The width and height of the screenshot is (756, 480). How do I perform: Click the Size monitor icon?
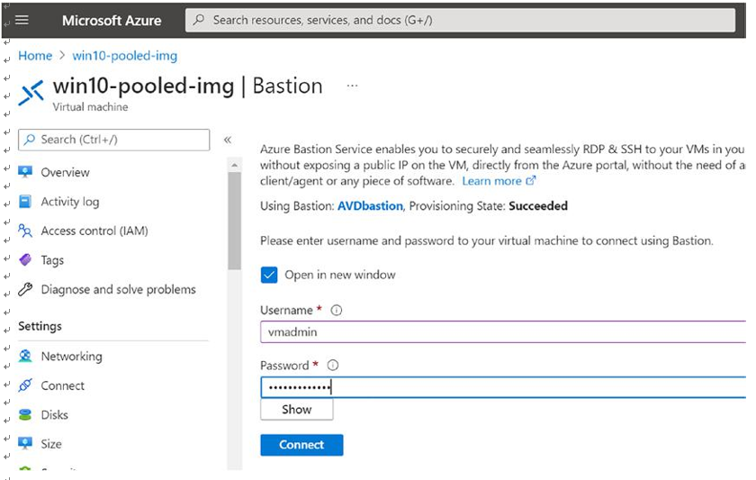[25, 443]
